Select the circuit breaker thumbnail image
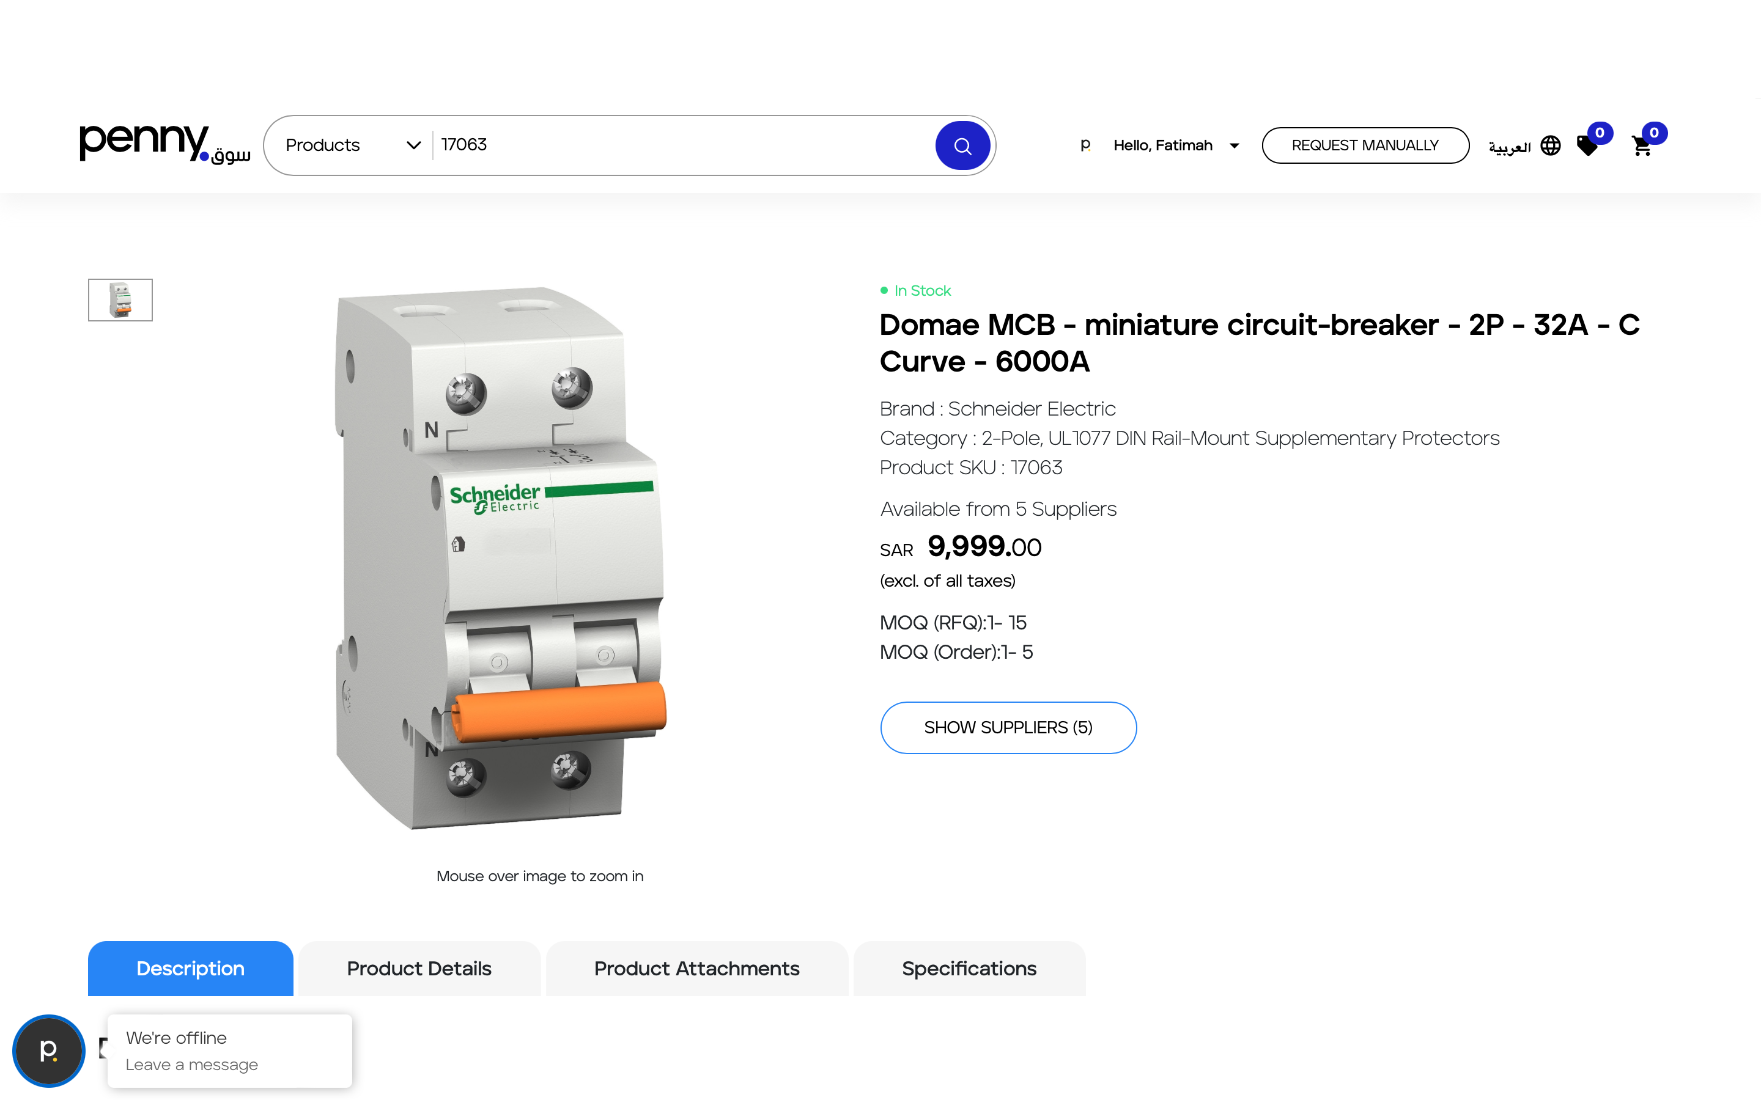The width and height of the screenshot is (1761, 1100). 120,299
